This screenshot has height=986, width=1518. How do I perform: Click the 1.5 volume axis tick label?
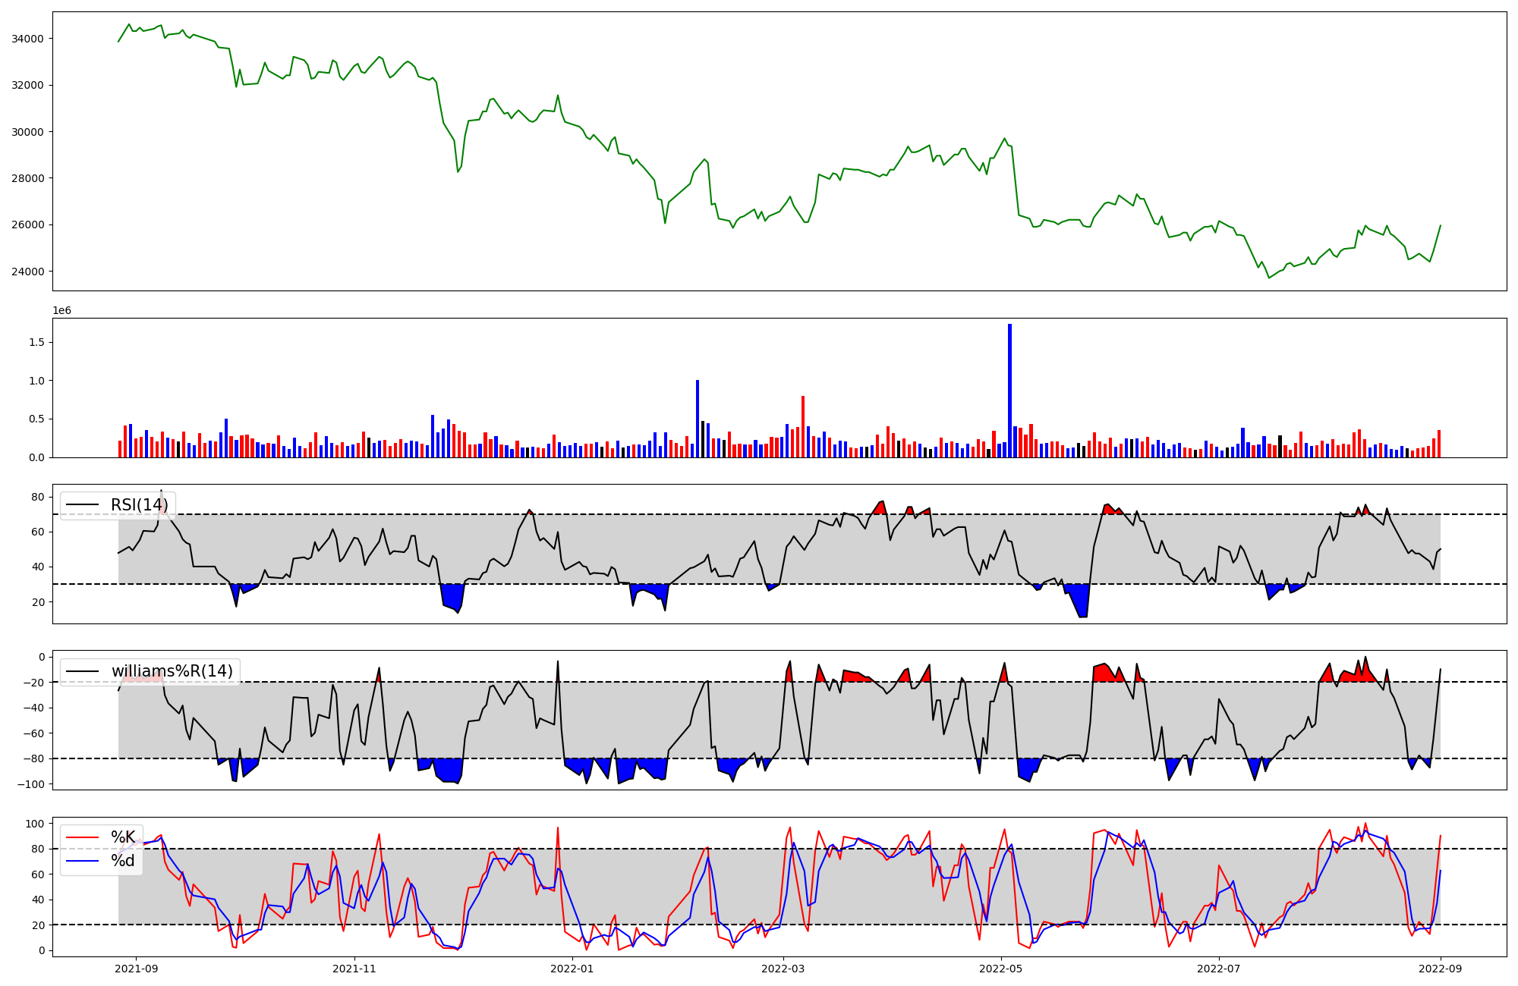point(36,342)
